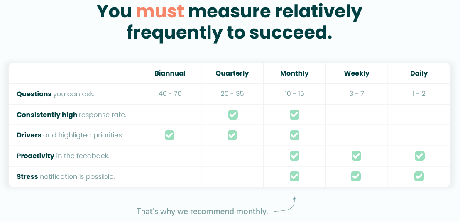Click the Daily column header

pos(419,73)
